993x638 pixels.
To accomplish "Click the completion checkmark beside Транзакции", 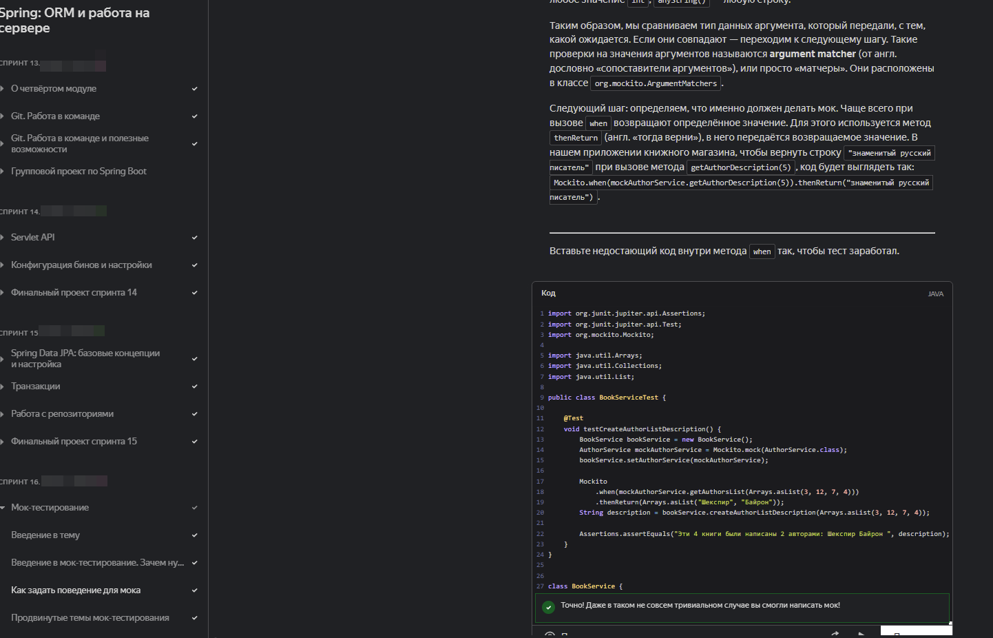I will tap(195, 387).
